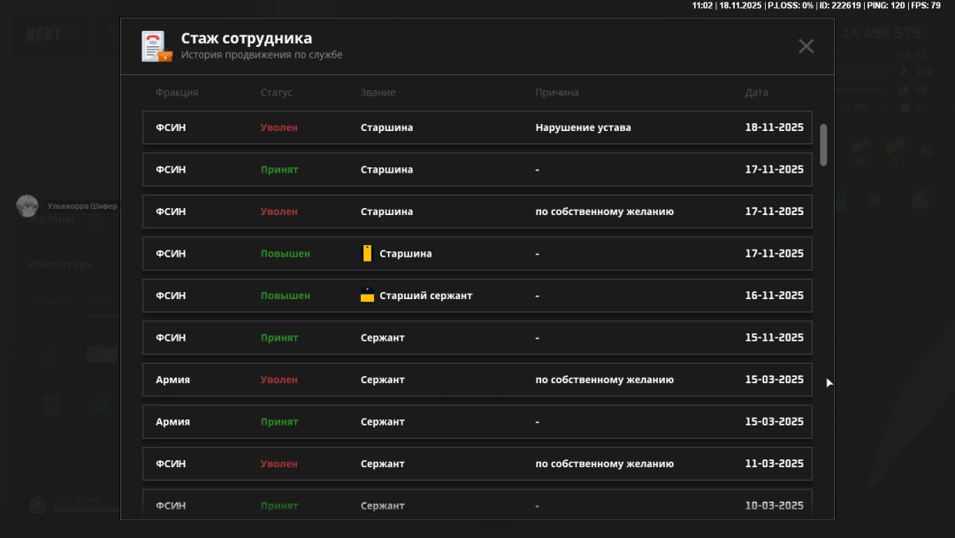Viewport: 955px width, 538px height.
Task: Click the Старшина rank insignia icon
Action: [x=367, y=254]
